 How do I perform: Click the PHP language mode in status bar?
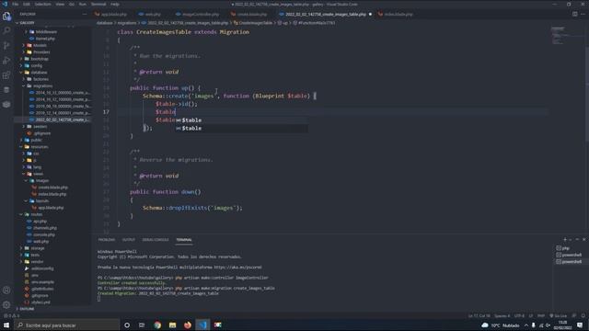pos(541,315)
